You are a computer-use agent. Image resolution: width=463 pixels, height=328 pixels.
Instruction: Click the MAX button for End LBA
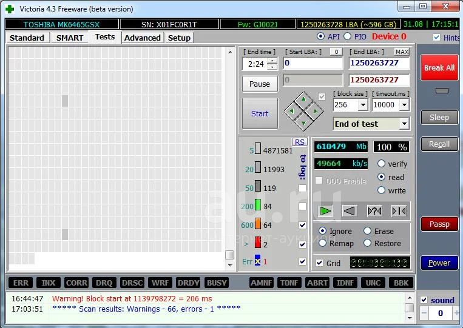click(402, 52)
